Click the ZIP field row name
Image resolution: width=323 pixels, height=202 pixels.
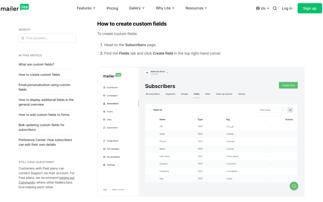161,126
